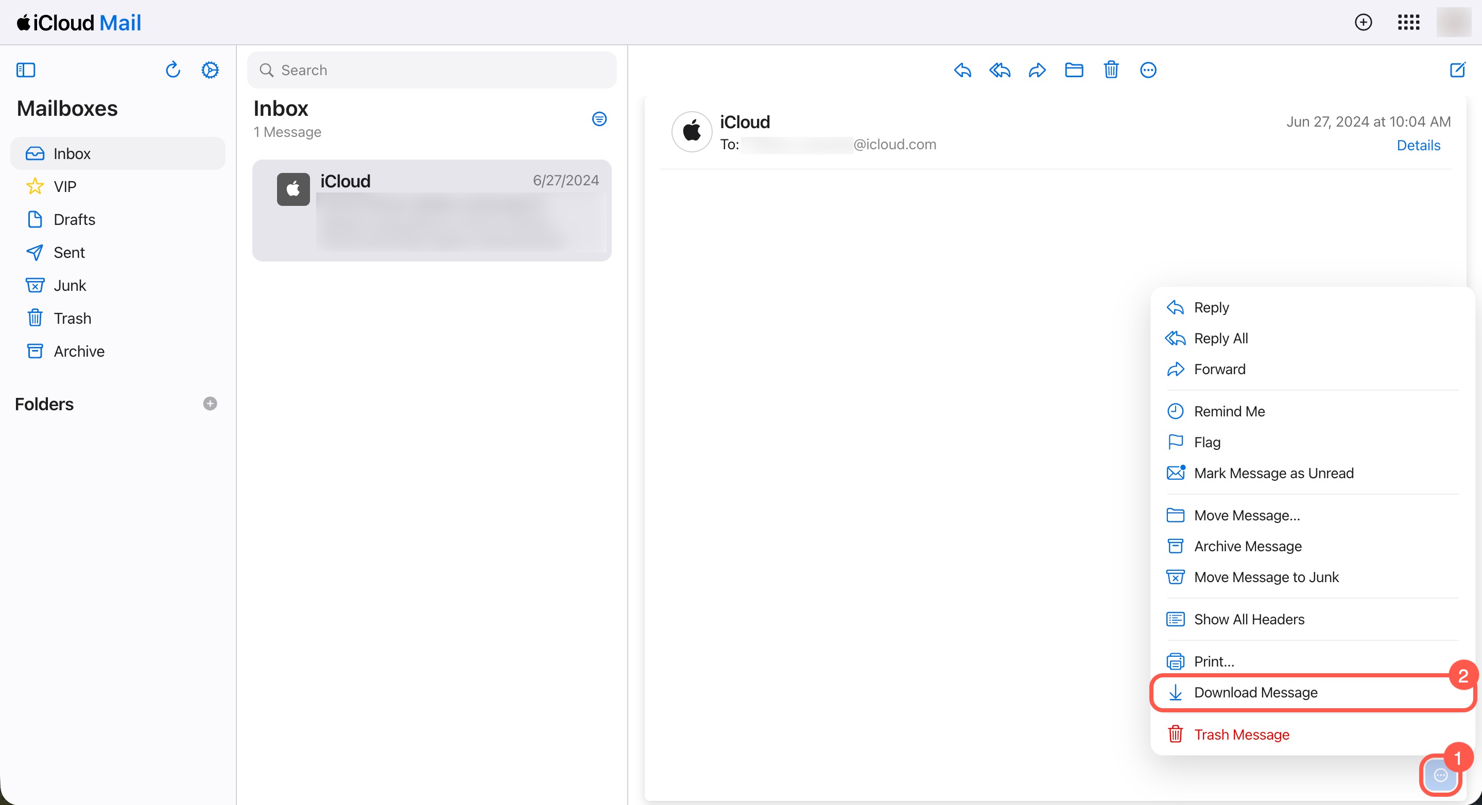Screen dimensions: 1482x805
Task: Click the Details link in message header
Action: [1418, 146]
